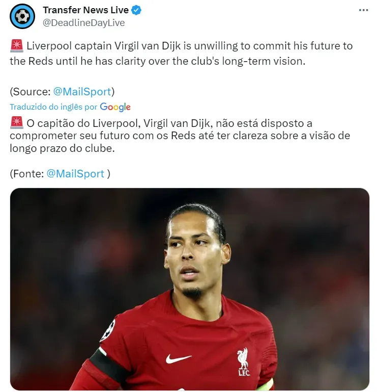Open the Transfer News Live profile avatar
377x392 pixels.
click(x=22, y=16)
